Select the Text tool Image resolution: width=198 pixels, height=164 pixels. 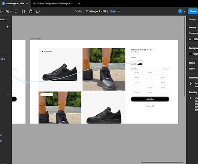[16, 11]
